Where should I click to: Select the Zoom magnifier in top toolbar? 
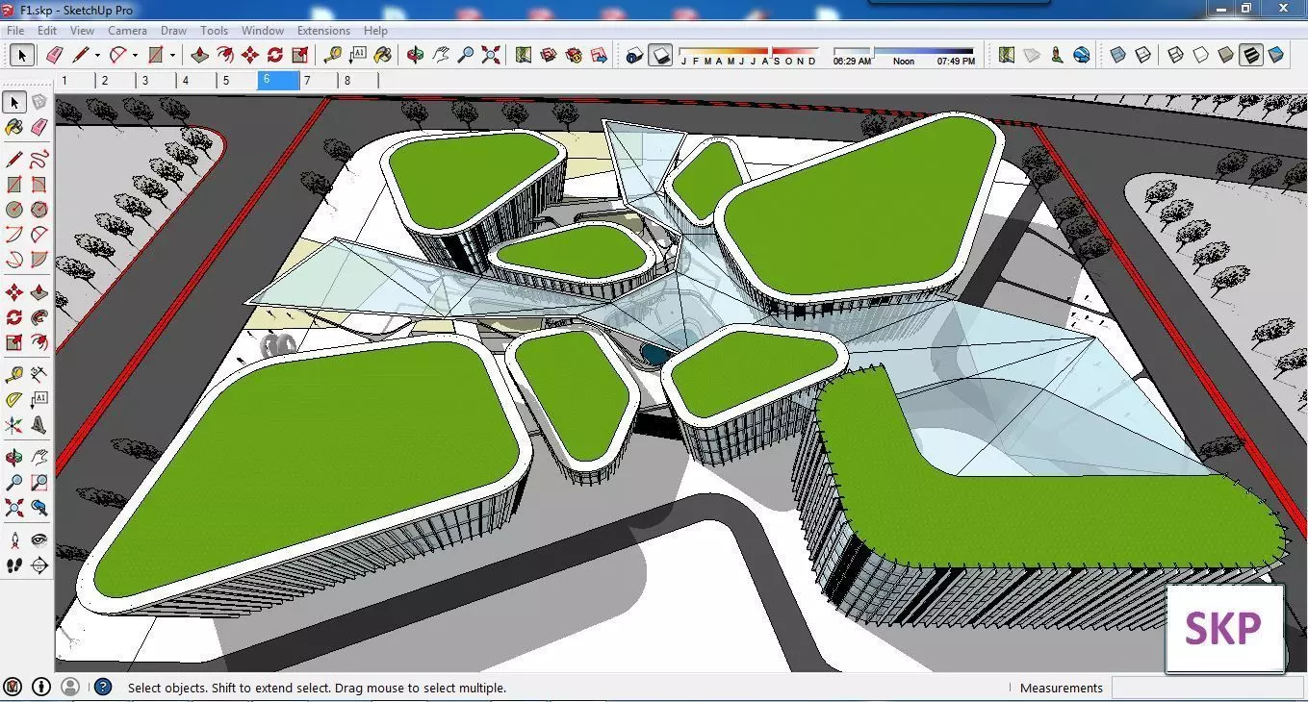tap(466, 55)
